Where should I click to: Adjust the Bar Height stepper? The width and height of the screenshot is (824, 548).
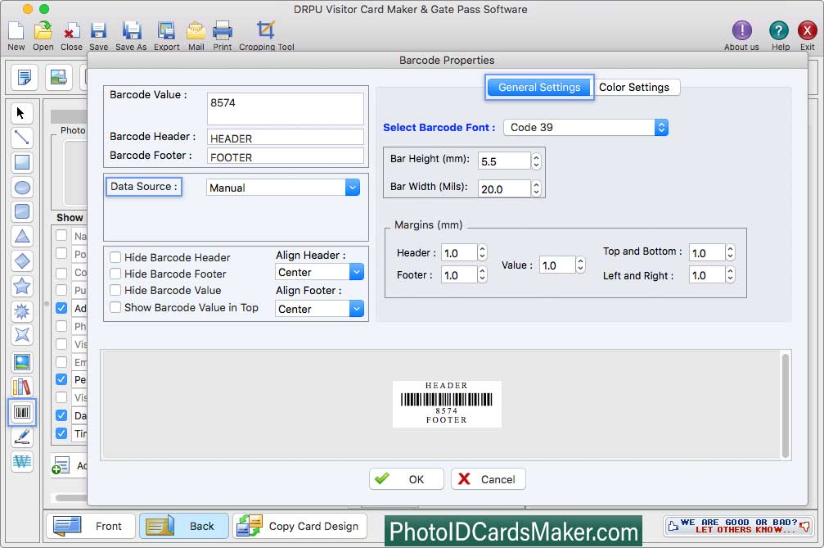(536, 161)
